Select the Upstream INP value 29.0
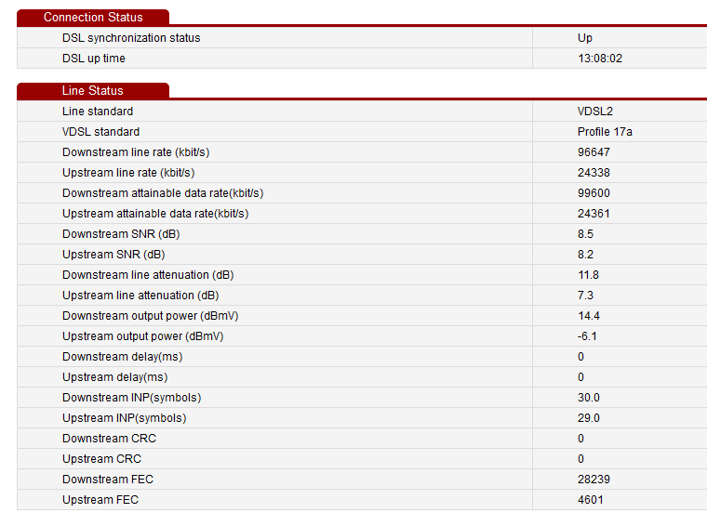 pos(588,418)
